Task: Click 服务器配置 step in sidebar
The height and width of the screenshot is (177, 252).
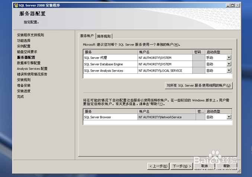Action: 26,57
